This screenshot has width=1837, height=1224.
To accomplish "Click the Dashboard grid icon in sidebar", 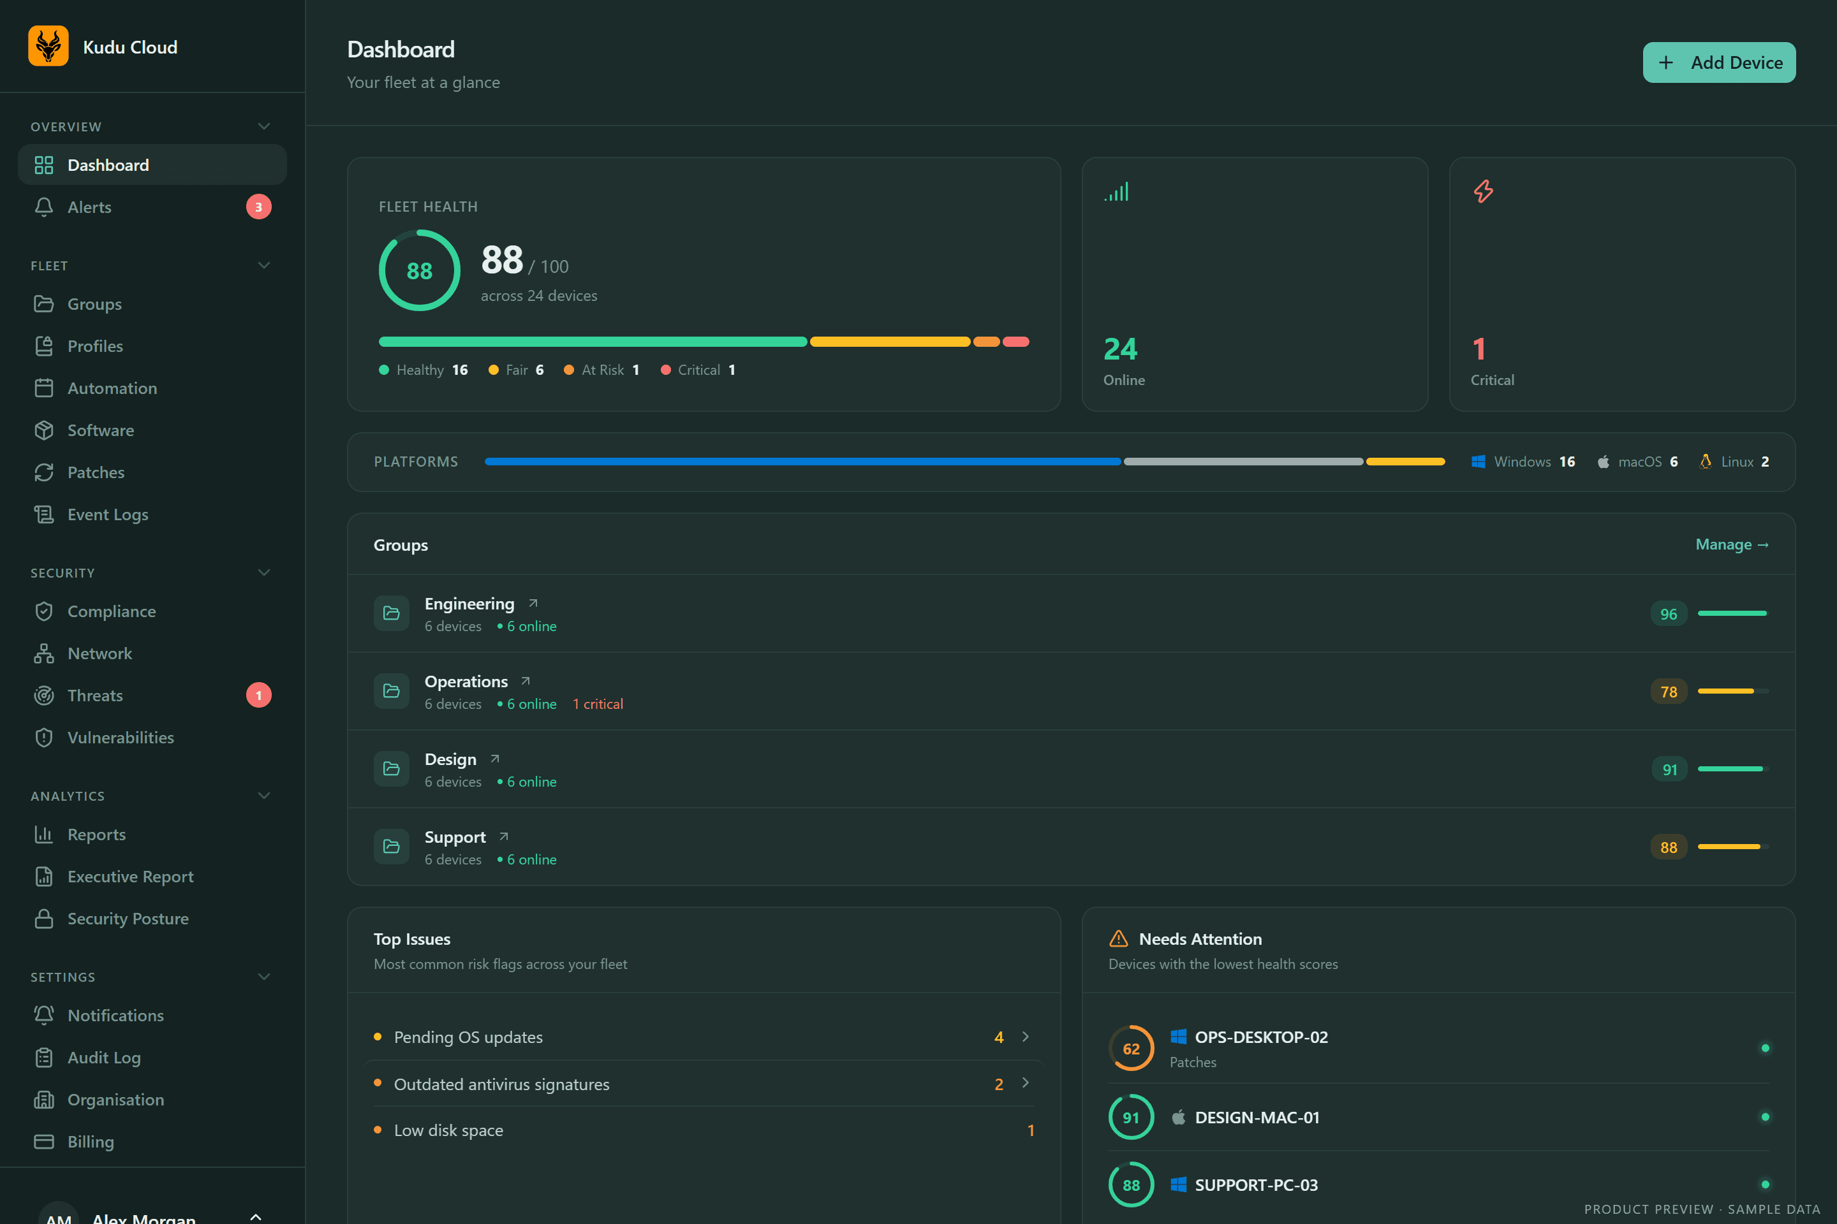I will [x=44, y=164].
